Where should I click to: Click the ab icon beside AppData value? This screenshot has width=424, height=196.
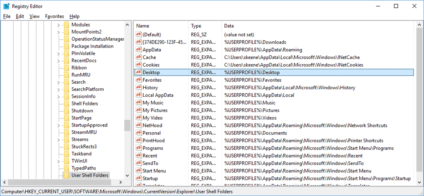(x=138, y=50)
